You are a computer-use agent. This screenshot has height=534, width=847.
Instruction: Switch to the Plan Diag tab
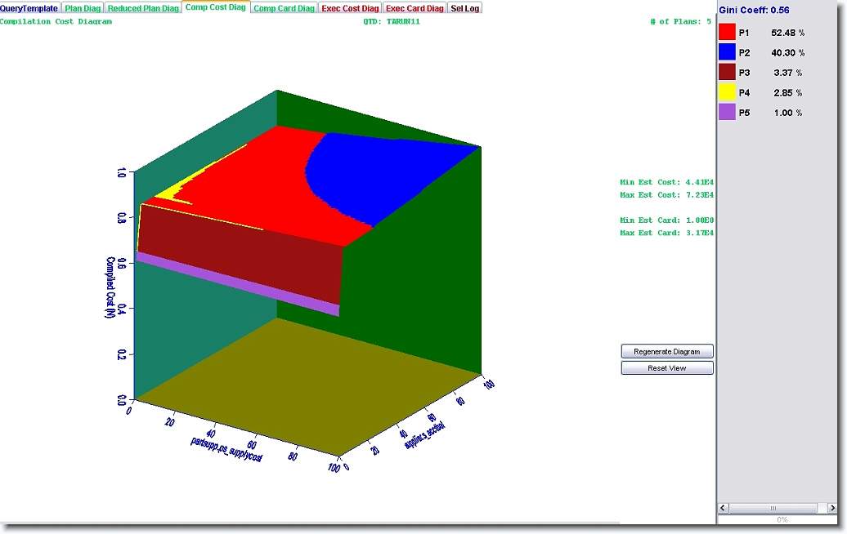(83, 8)
